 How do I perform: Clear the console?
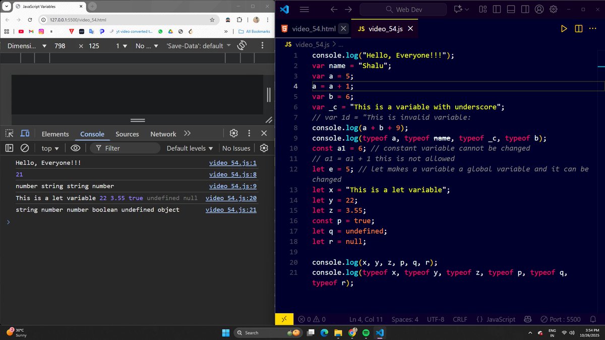click(24, 148)
